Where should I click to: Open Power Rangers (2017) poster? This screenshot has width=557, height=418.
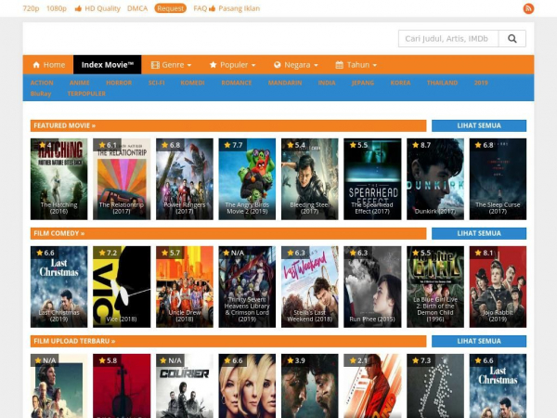point(185,179)
